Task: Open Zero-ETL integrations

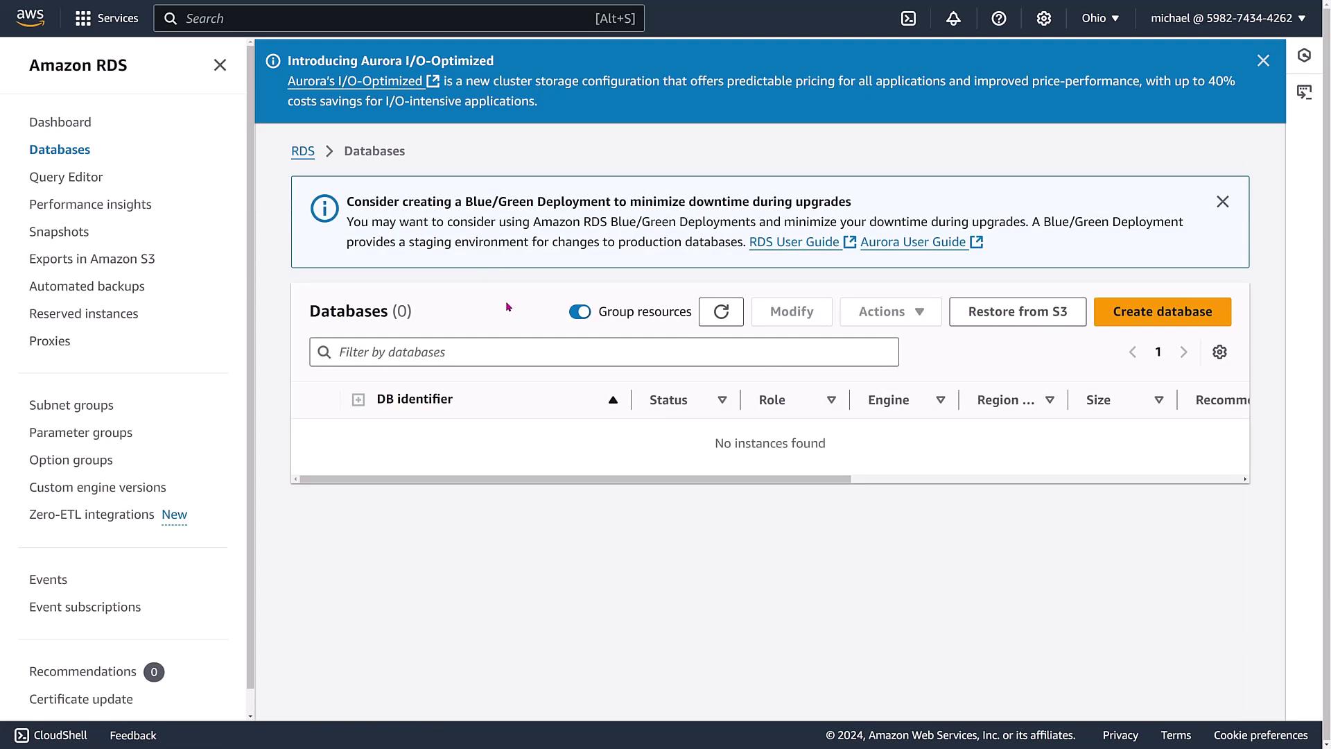Action: (92, 515)
